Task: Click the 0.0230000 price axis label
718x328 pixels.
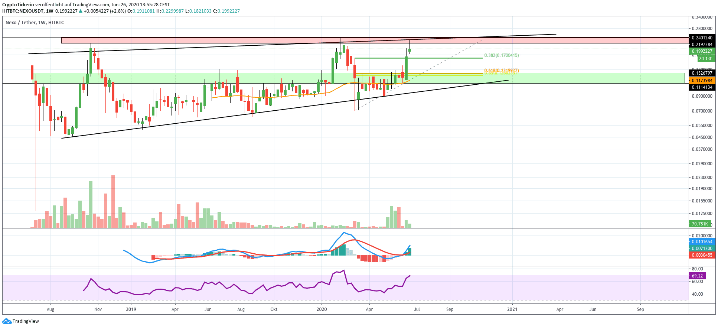Action: [702, 178]
